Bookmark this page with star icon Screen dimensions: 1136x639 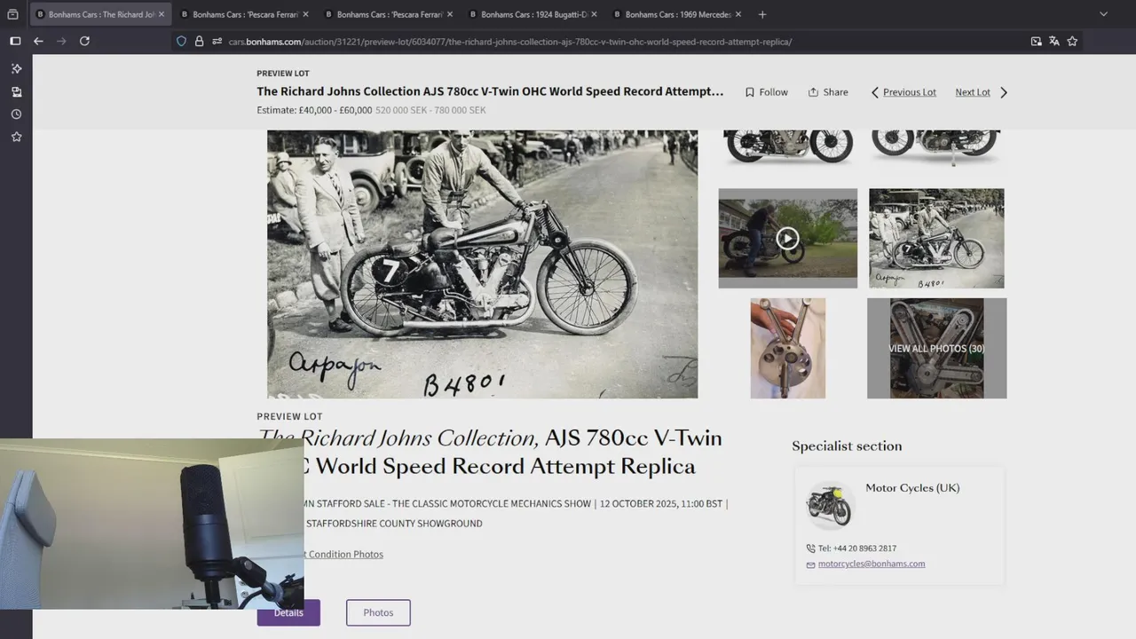pyautogui.click(x=1072, y=41)
